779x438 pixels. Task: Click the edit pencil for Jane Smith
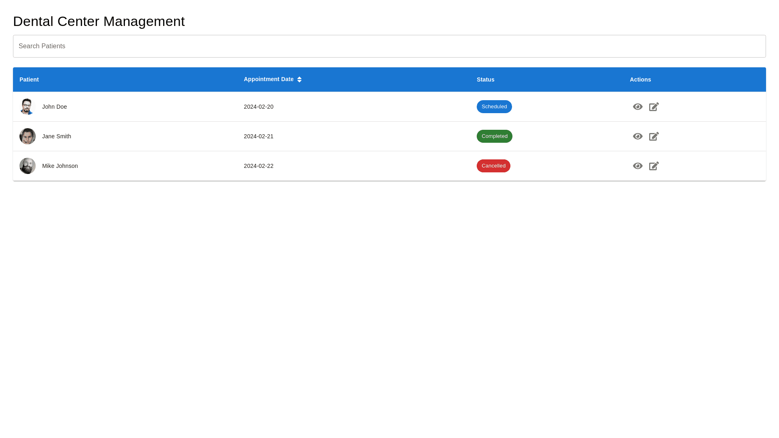[654, 136]
